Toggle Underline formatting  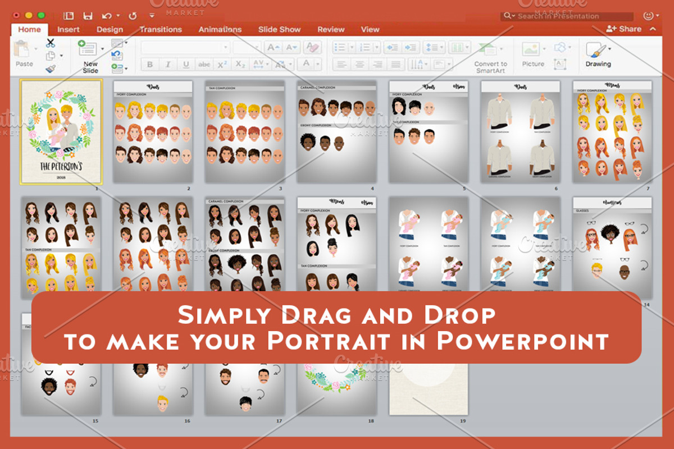click(x=186, y=65)
